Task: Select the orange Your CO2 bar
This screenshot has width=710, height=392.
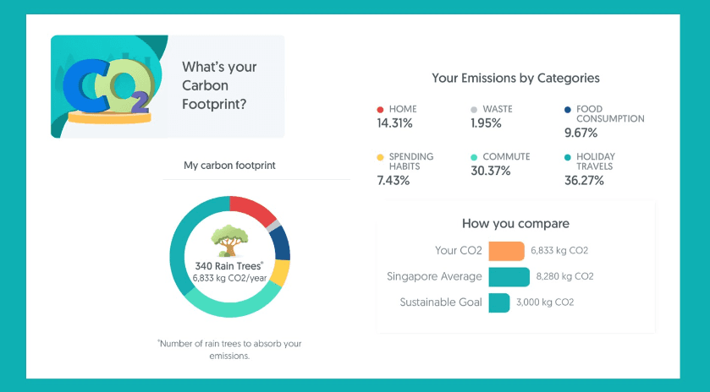Action: [x=507, y=251]
